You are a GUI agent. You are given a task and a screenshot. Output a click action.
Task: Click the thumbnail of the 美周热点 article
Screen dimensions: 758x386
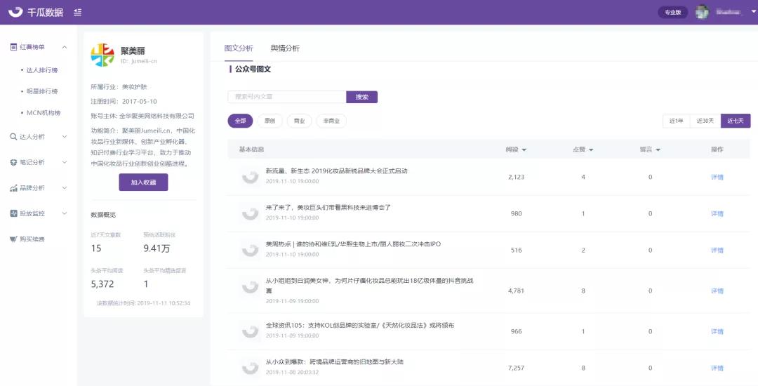coord(251,251)
